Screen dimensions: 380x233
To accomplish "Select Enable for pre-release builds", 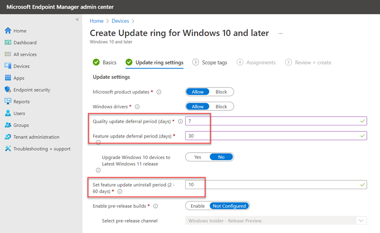I will tap(197, 206).
